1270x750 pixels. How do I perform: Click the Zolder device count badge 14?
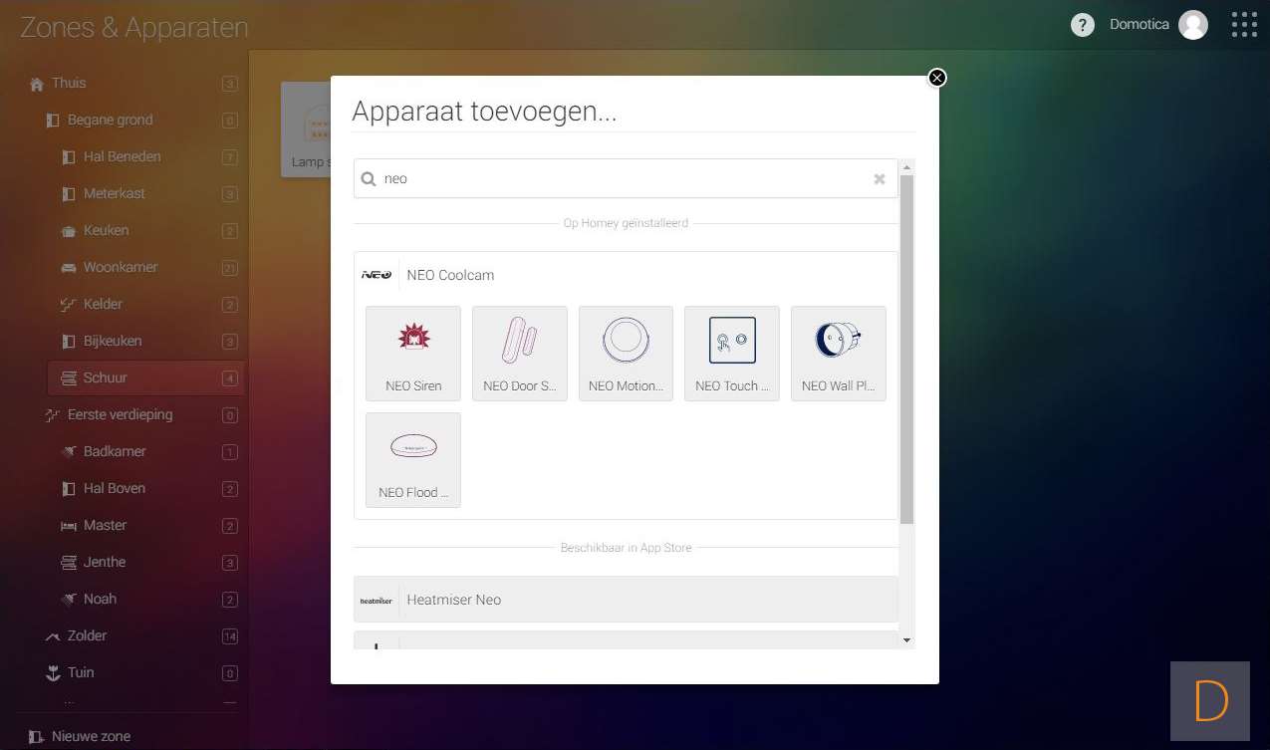tap(230, 636)
